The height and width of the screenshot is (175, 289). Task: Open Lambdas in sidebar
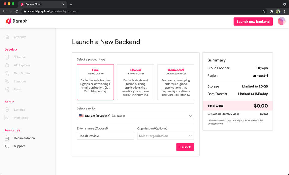(x=20, y=81)
